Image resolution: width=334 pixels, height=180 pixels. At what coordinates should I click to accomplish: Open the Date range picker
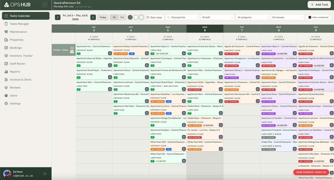pos(154,17)
